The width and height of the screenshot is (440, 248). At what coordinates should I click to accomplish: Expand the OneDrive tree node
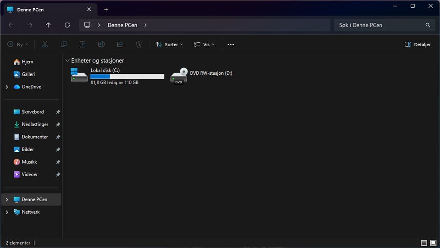coord(7,87)
